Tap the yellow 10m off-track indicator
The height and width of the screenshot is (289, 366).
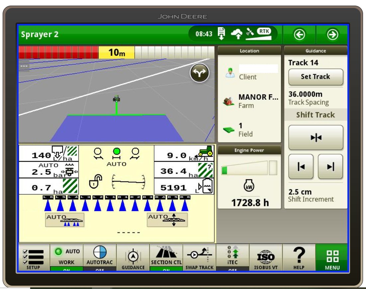pyautogui.click(x=117, y=52)
